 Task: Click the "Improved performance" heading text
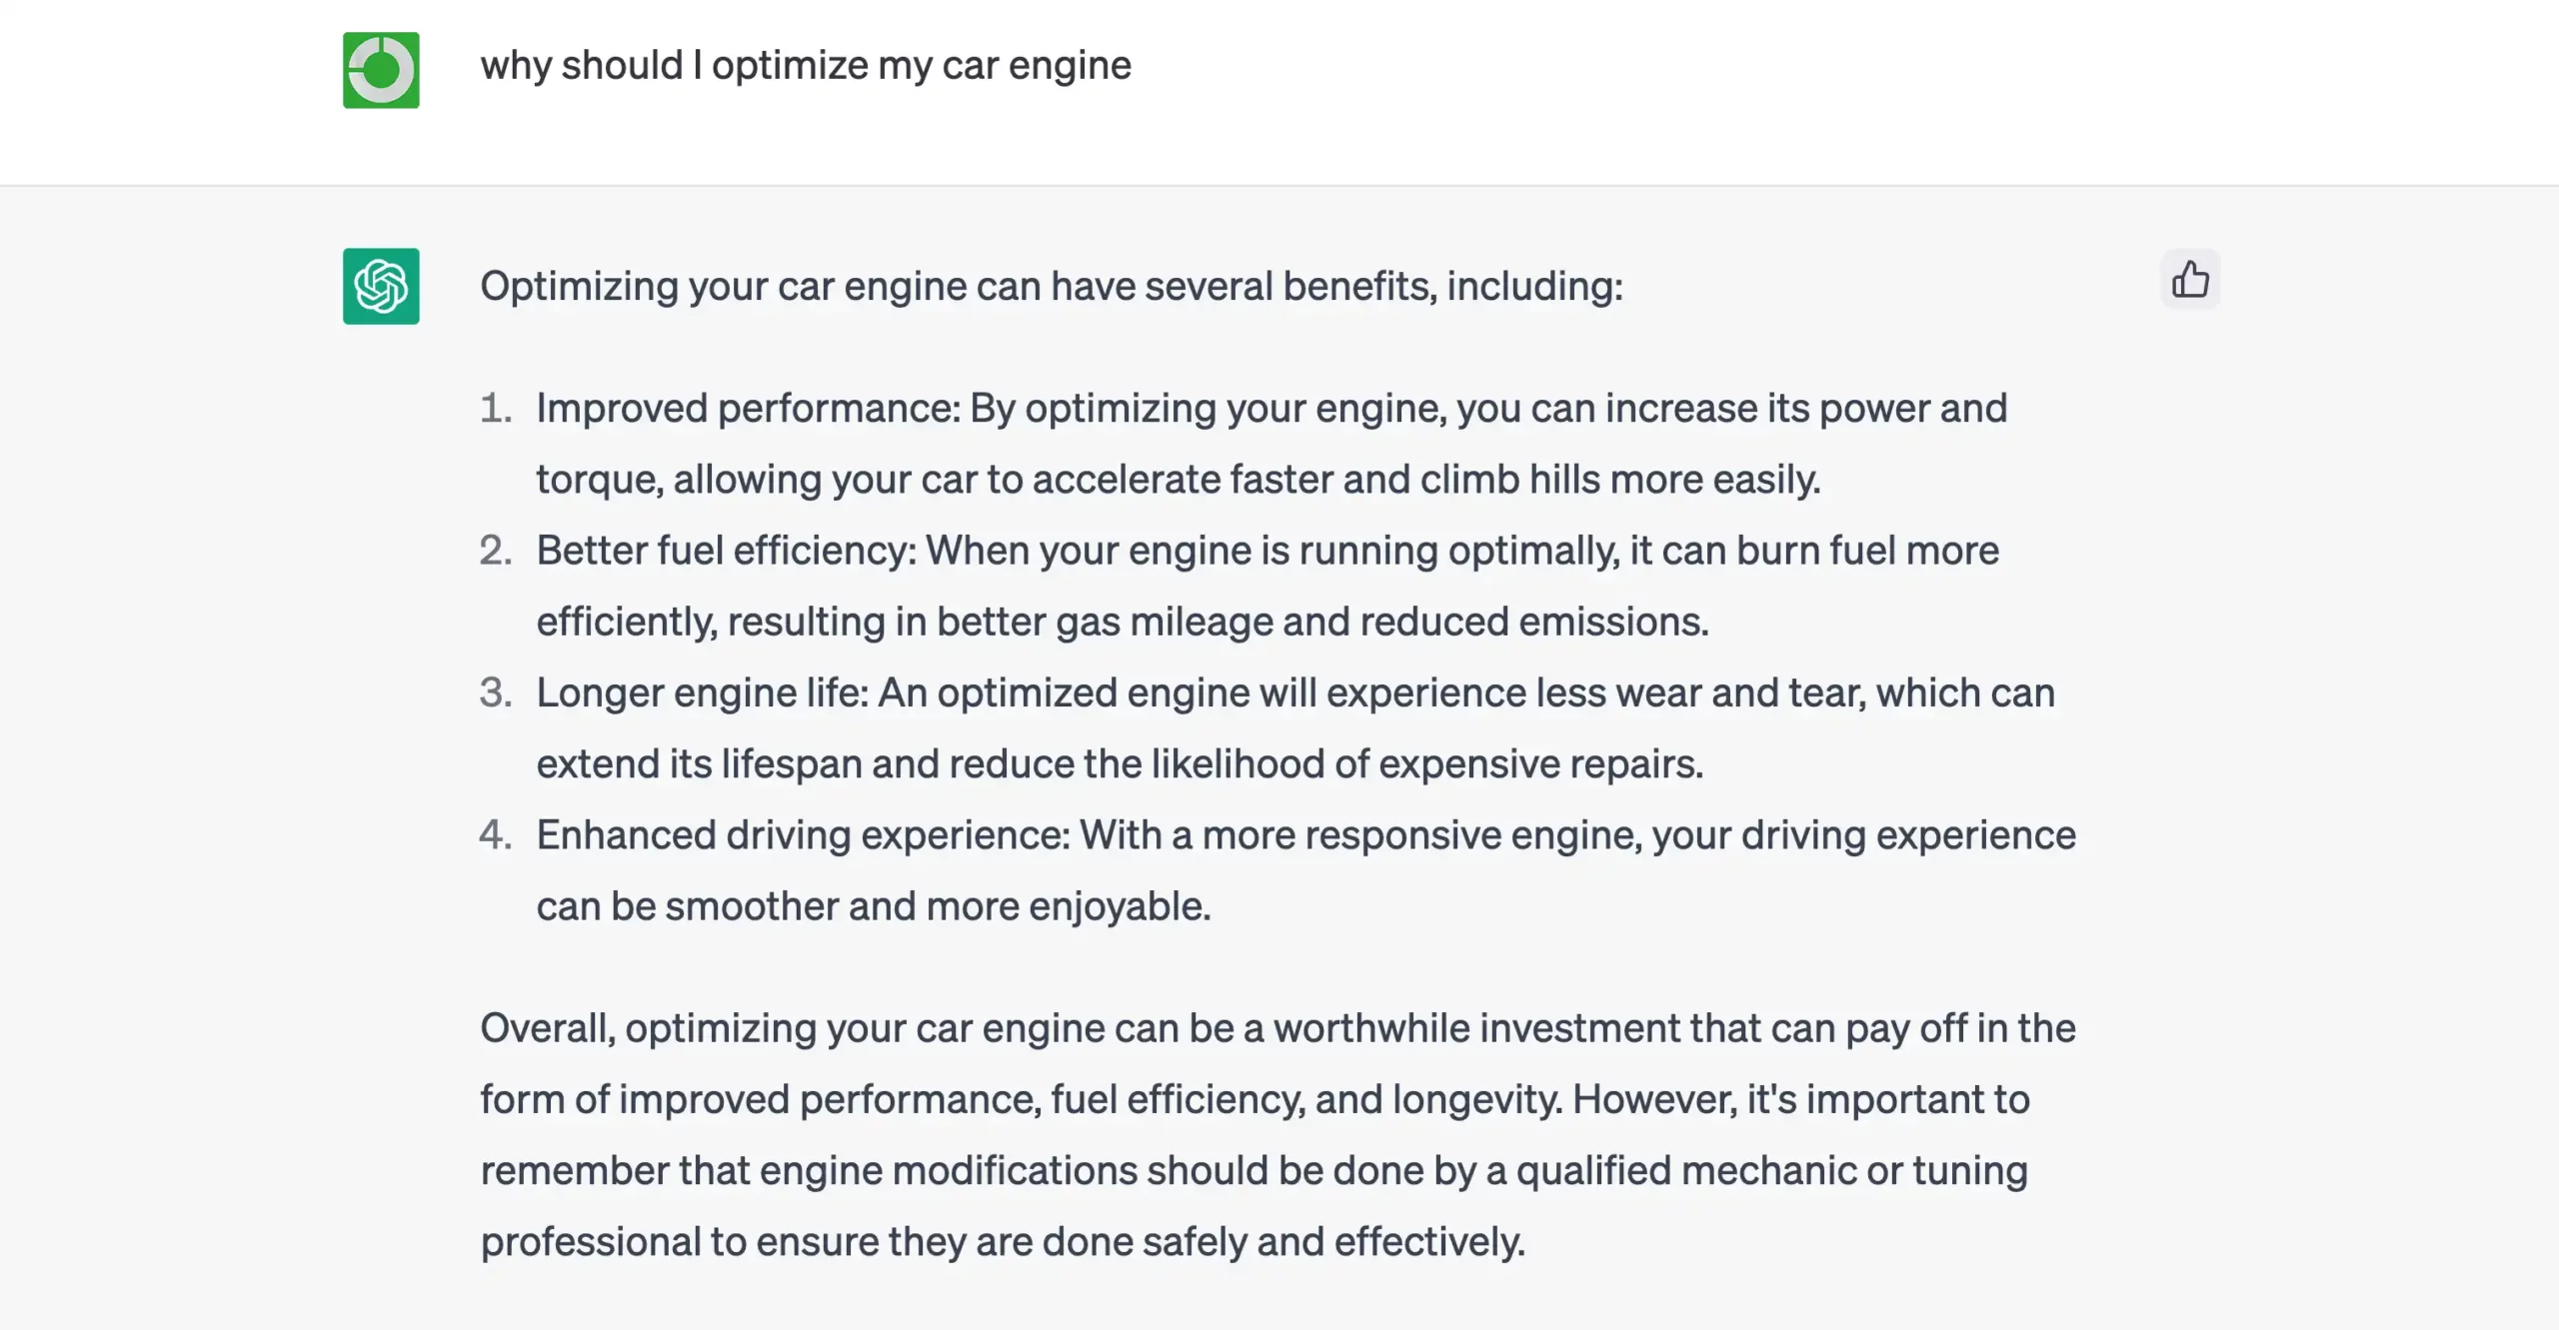[x=747, y=408]
